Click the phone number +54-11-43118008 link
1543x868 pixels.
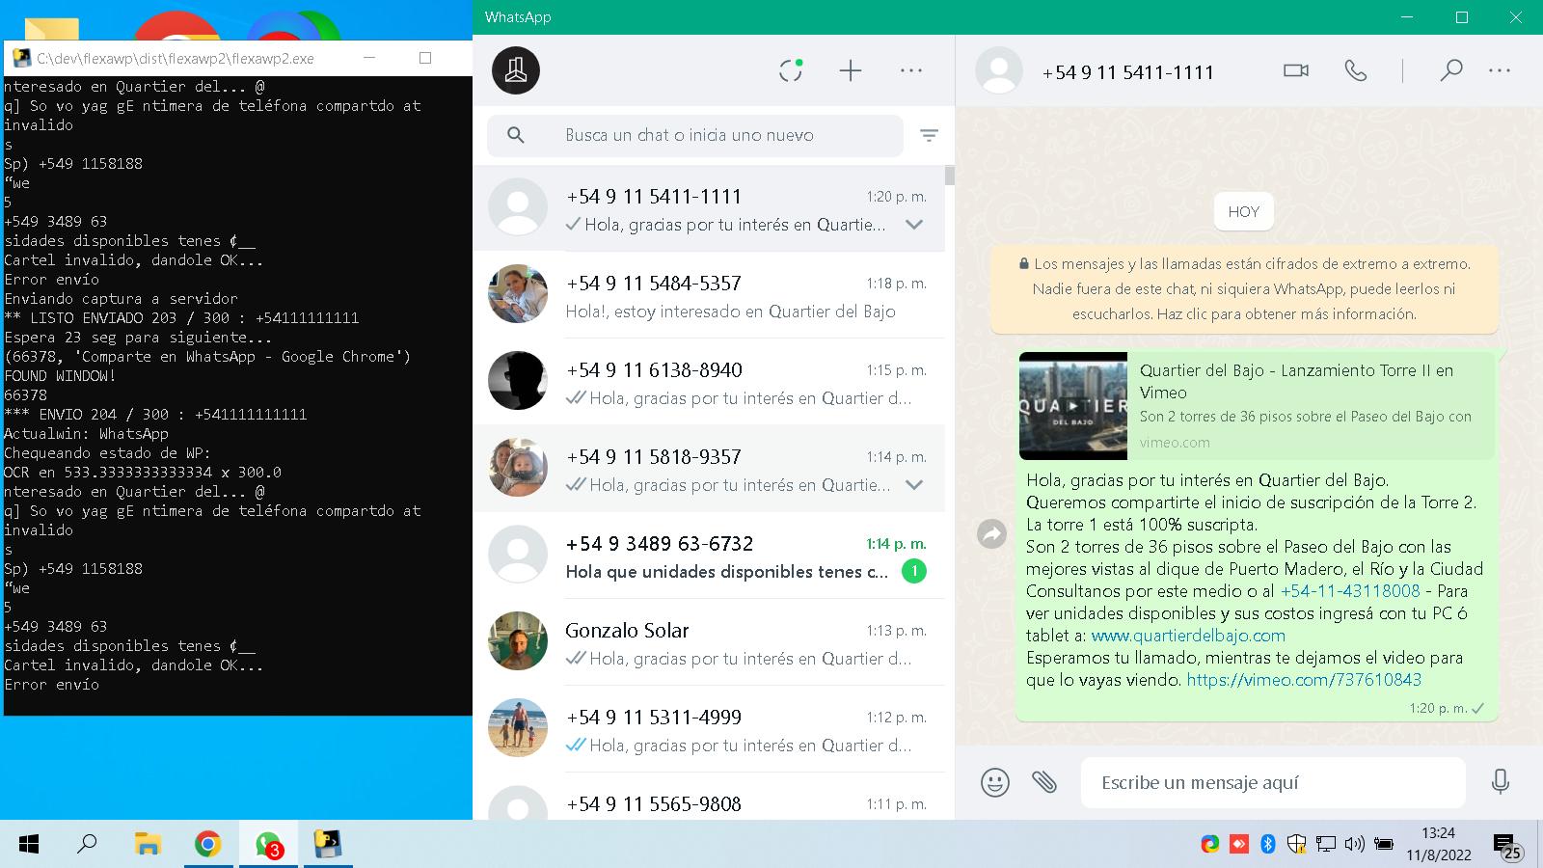[1349, 591]
